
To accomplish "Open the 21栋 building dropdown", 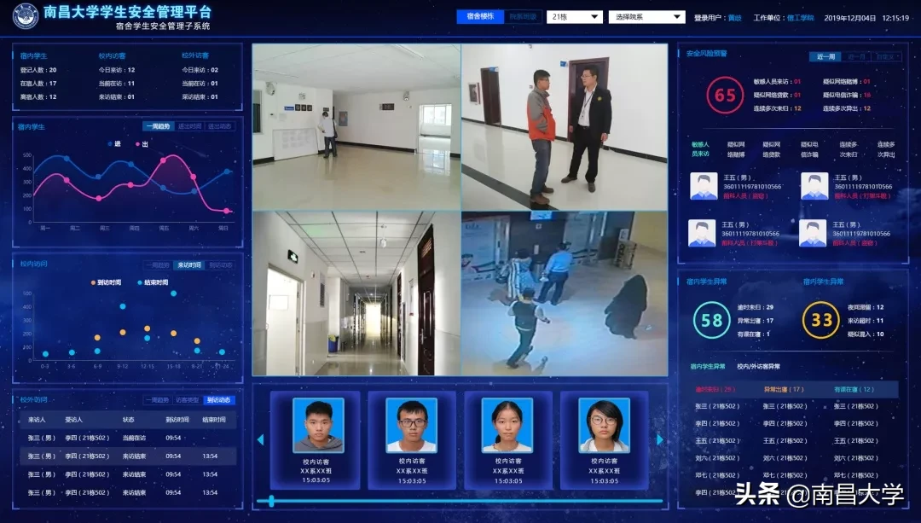I will (x=576, y=16).
